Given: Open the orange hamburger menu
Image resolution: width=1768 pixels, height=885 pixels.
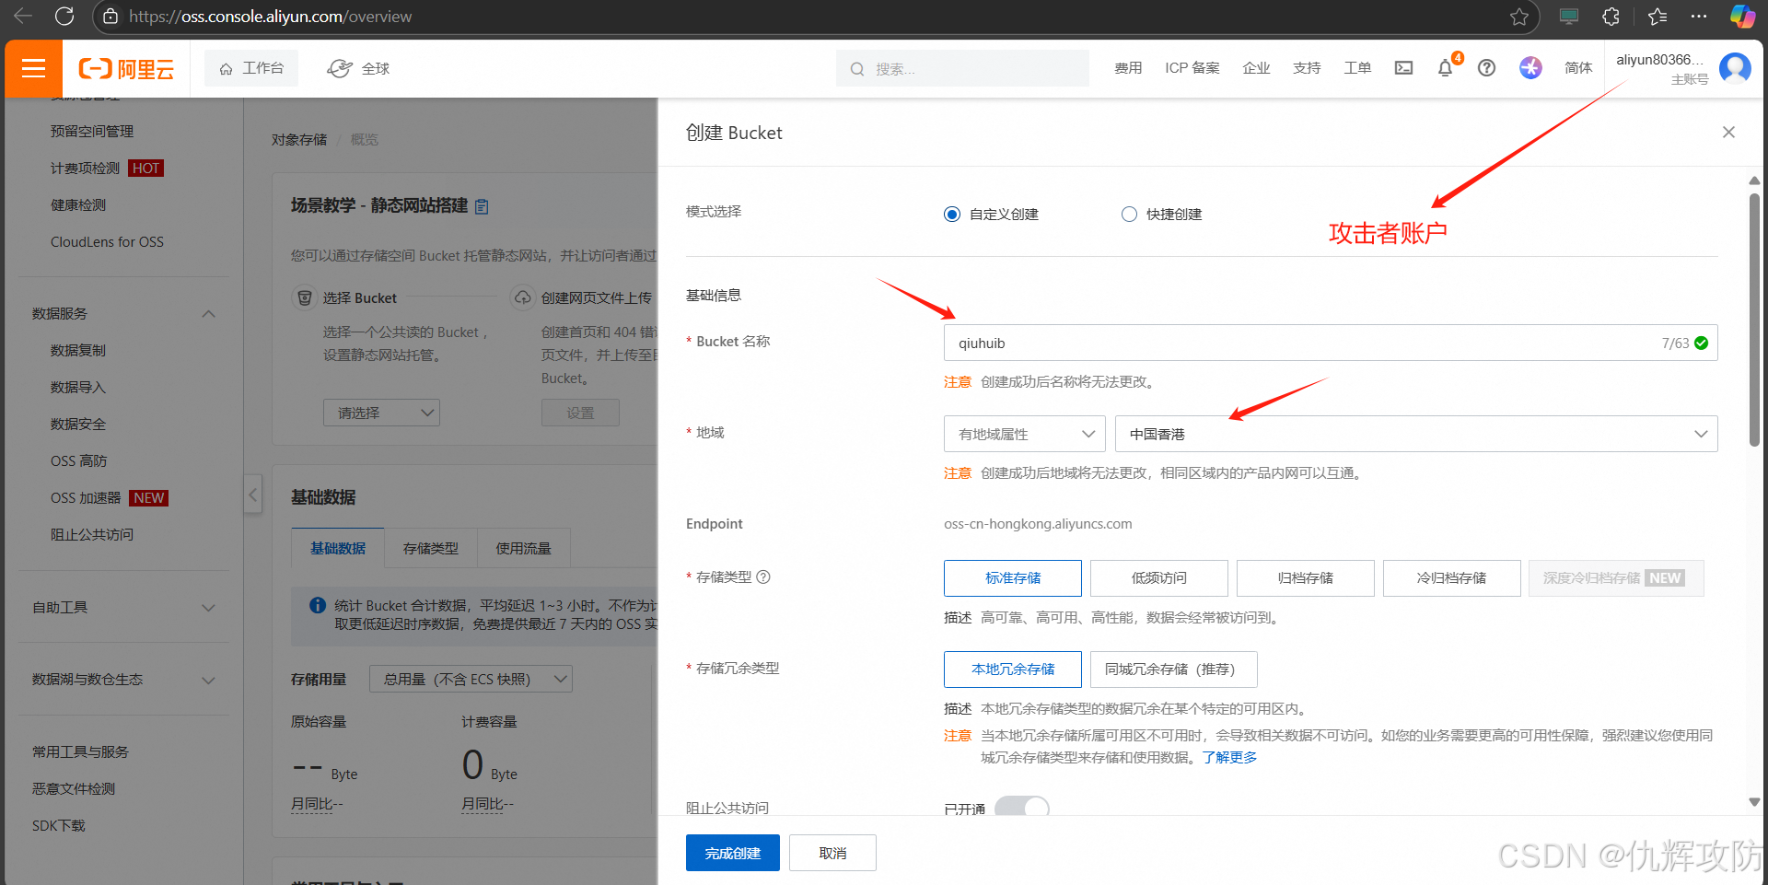Looking at the screenshot, I should pos(33,68).
